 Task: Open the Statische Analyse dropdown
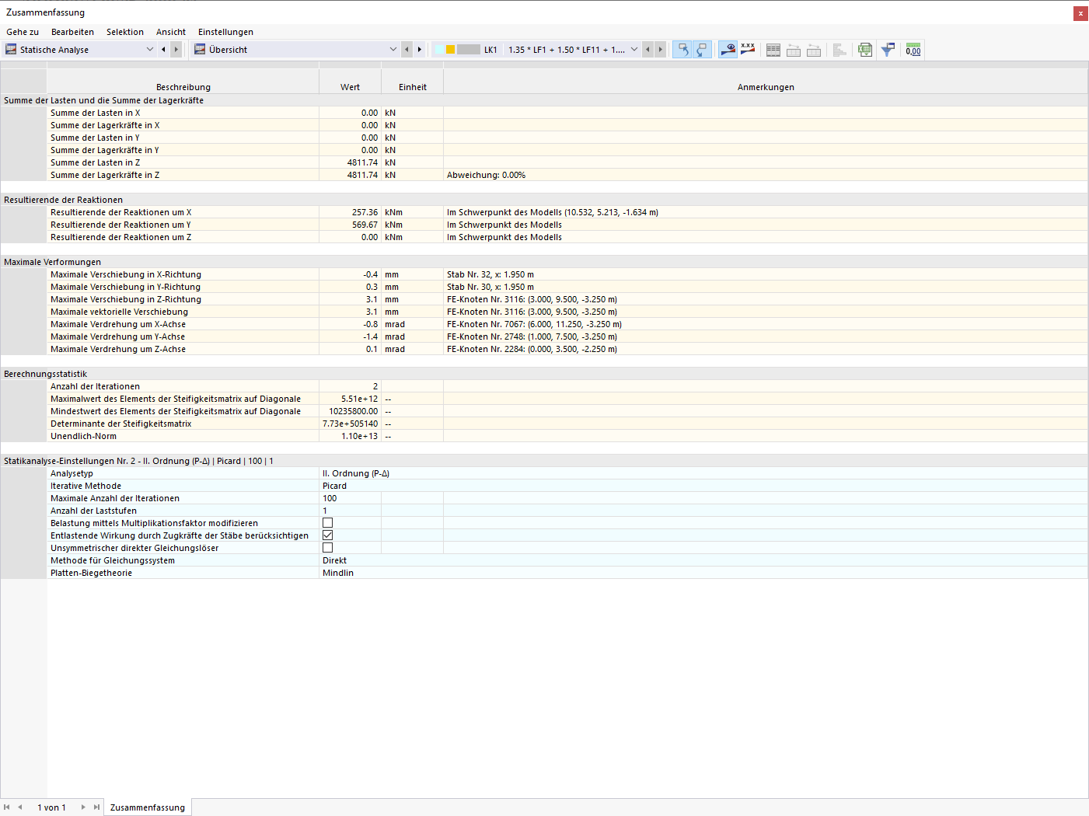150,50
